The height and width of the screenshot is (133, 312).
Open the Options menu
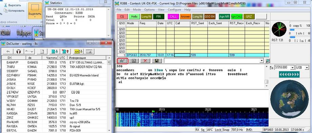[x=149, y=9]
